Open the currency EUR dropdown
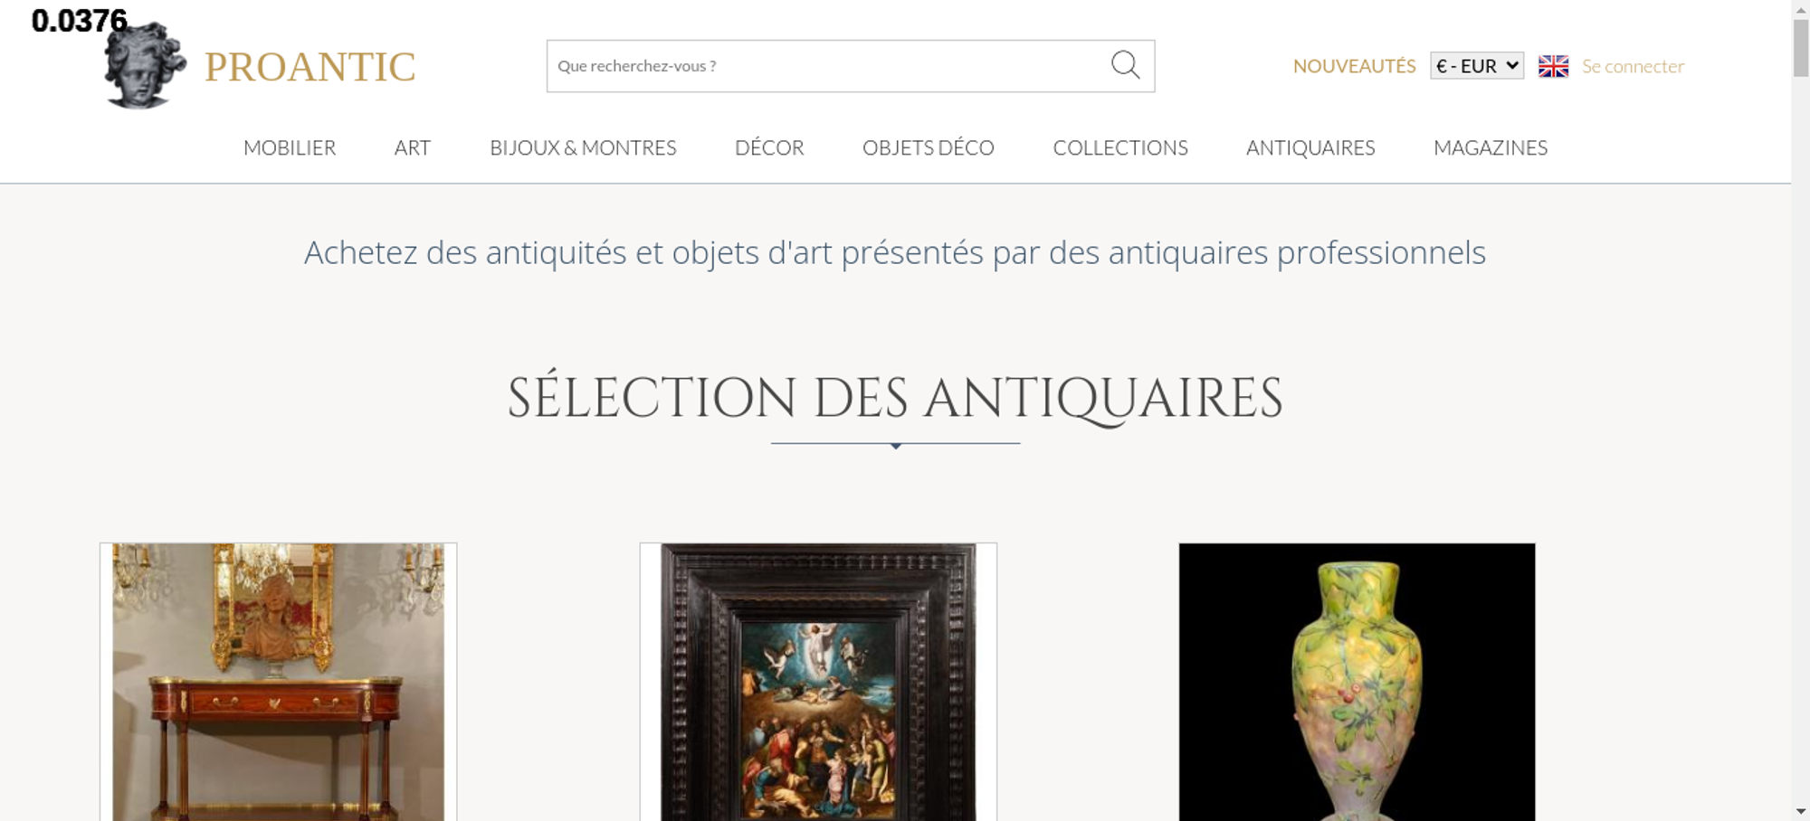The width and height of the screenshot is (1810, 821). [x=1477, y=66]
